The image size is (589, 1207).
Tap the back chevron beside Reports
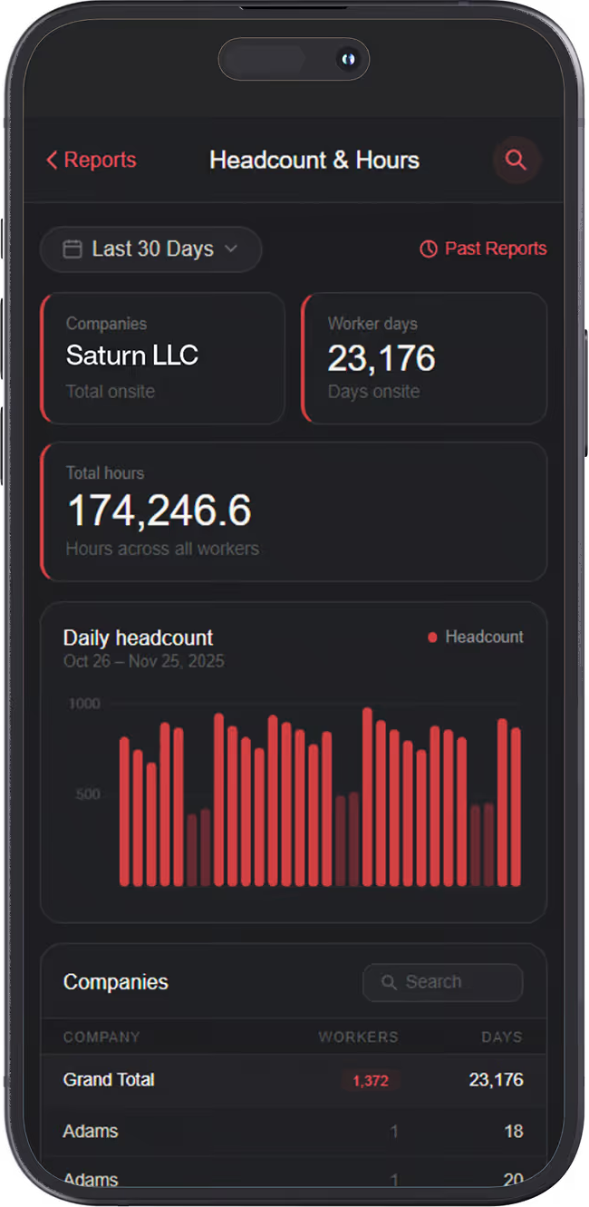[x=52, y=161]
